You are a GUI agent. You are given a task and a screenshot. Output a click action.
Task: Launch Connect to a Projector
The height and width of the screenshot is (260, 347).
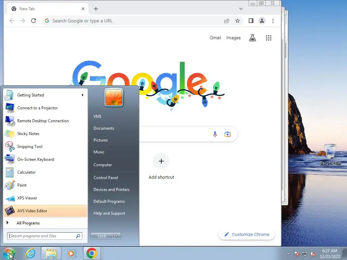click(x=45, y=108)
